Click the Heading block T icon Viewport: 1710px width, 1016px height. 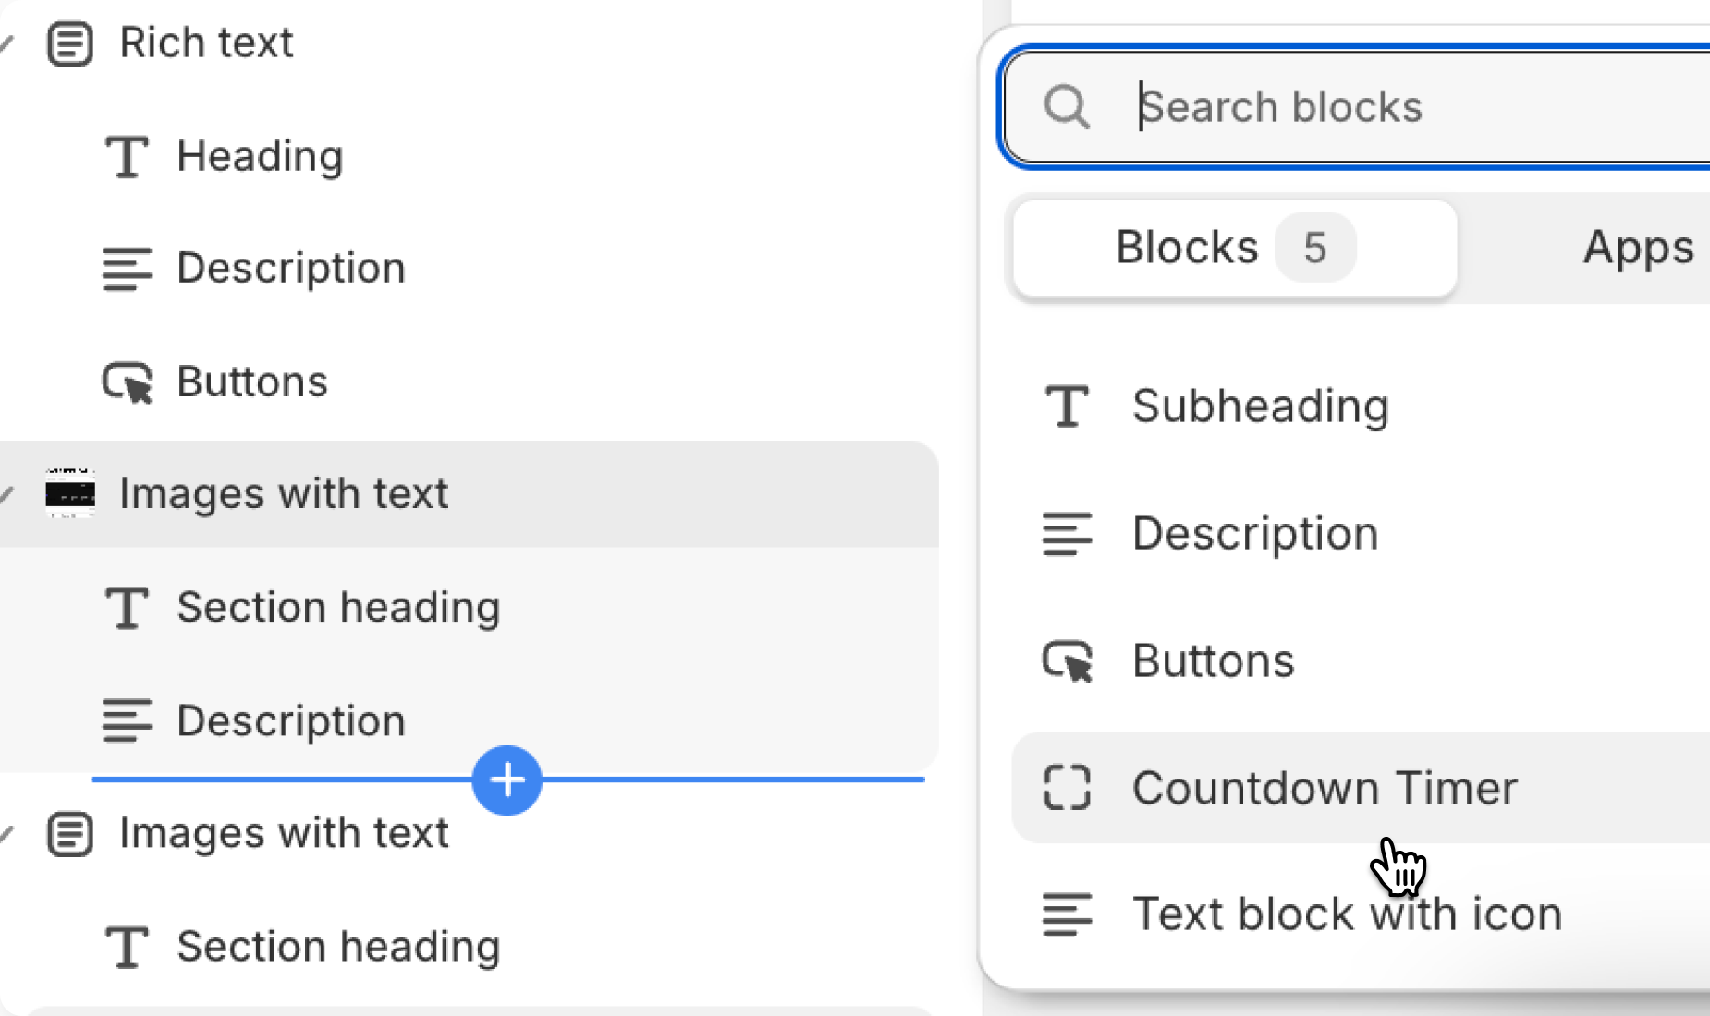tap(127, 156)
